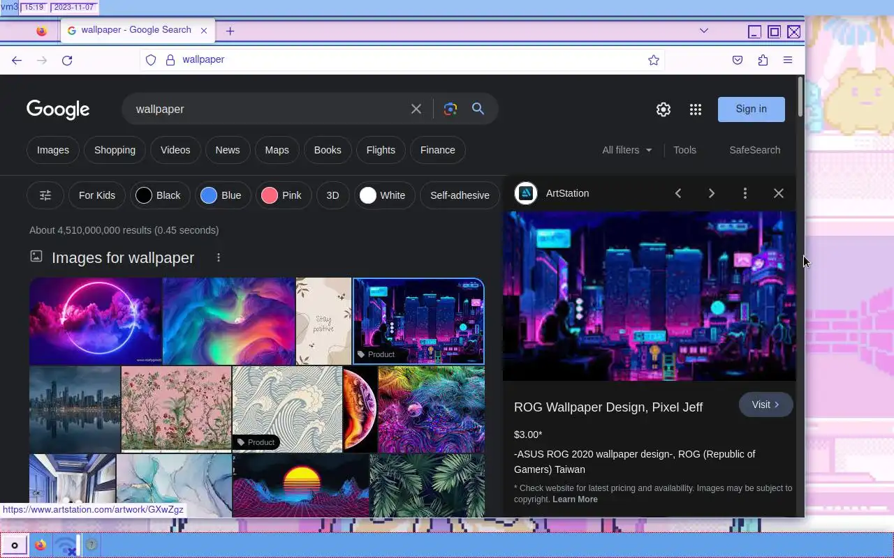
Task: Open the extensions puzzle icon
Action: (x=763, y=60)
